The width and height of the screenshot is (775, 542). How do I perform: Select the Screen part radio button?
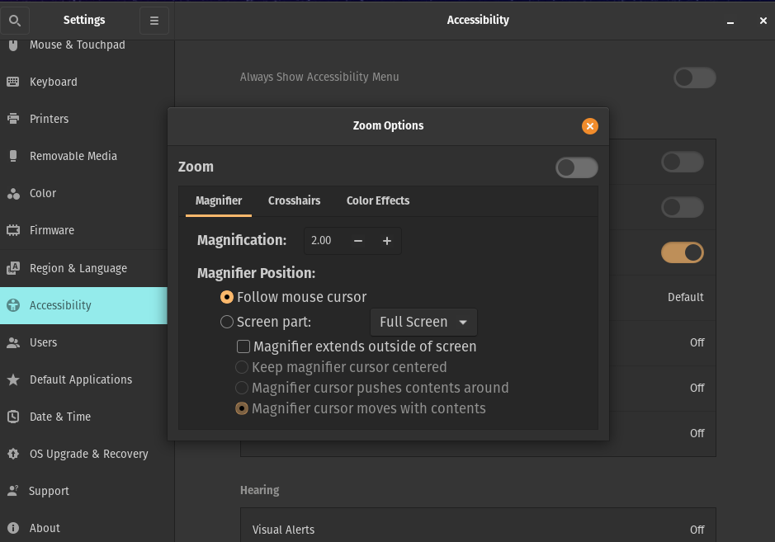point(227,322)
